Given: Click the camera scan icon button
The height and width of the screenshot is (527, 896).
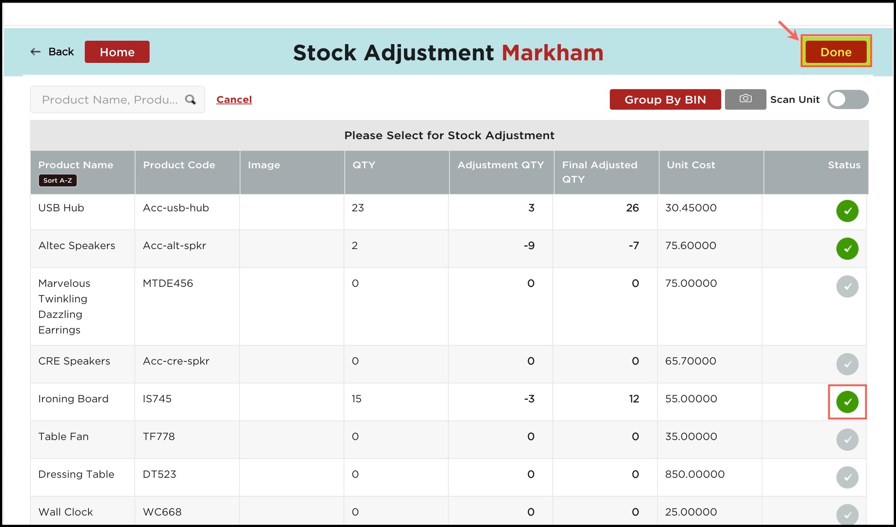Looking at the screenshot, I should click(x=745, y=99).
